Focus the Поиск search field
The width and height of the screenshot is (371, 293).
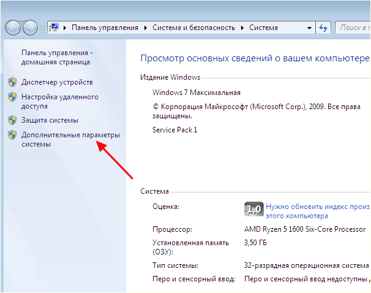coord(353,28)
